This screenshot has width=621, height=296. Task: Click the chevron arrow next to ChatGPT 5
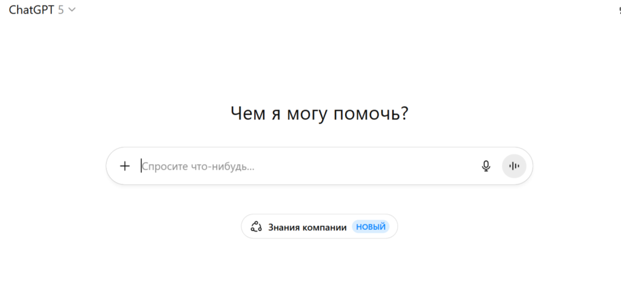tap(72, 10)
